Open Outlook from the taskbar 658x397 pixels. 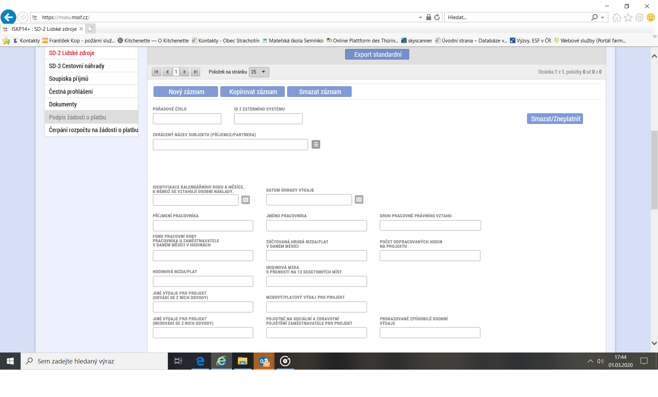264,361
